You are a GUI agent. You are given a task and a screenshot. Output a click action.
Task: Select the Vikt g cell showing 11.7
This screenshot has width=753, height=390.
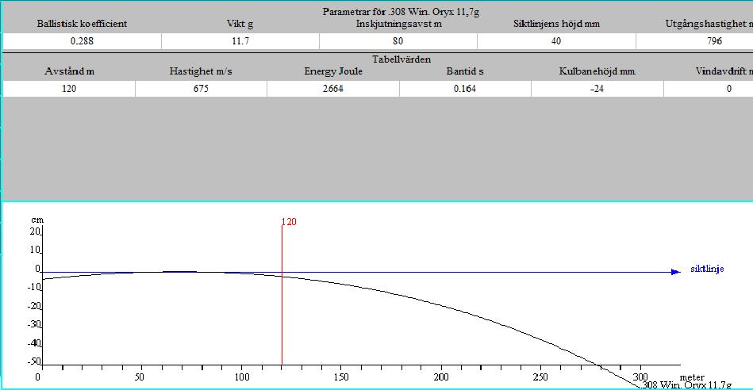pyautogui.click(x=240, y=41)
